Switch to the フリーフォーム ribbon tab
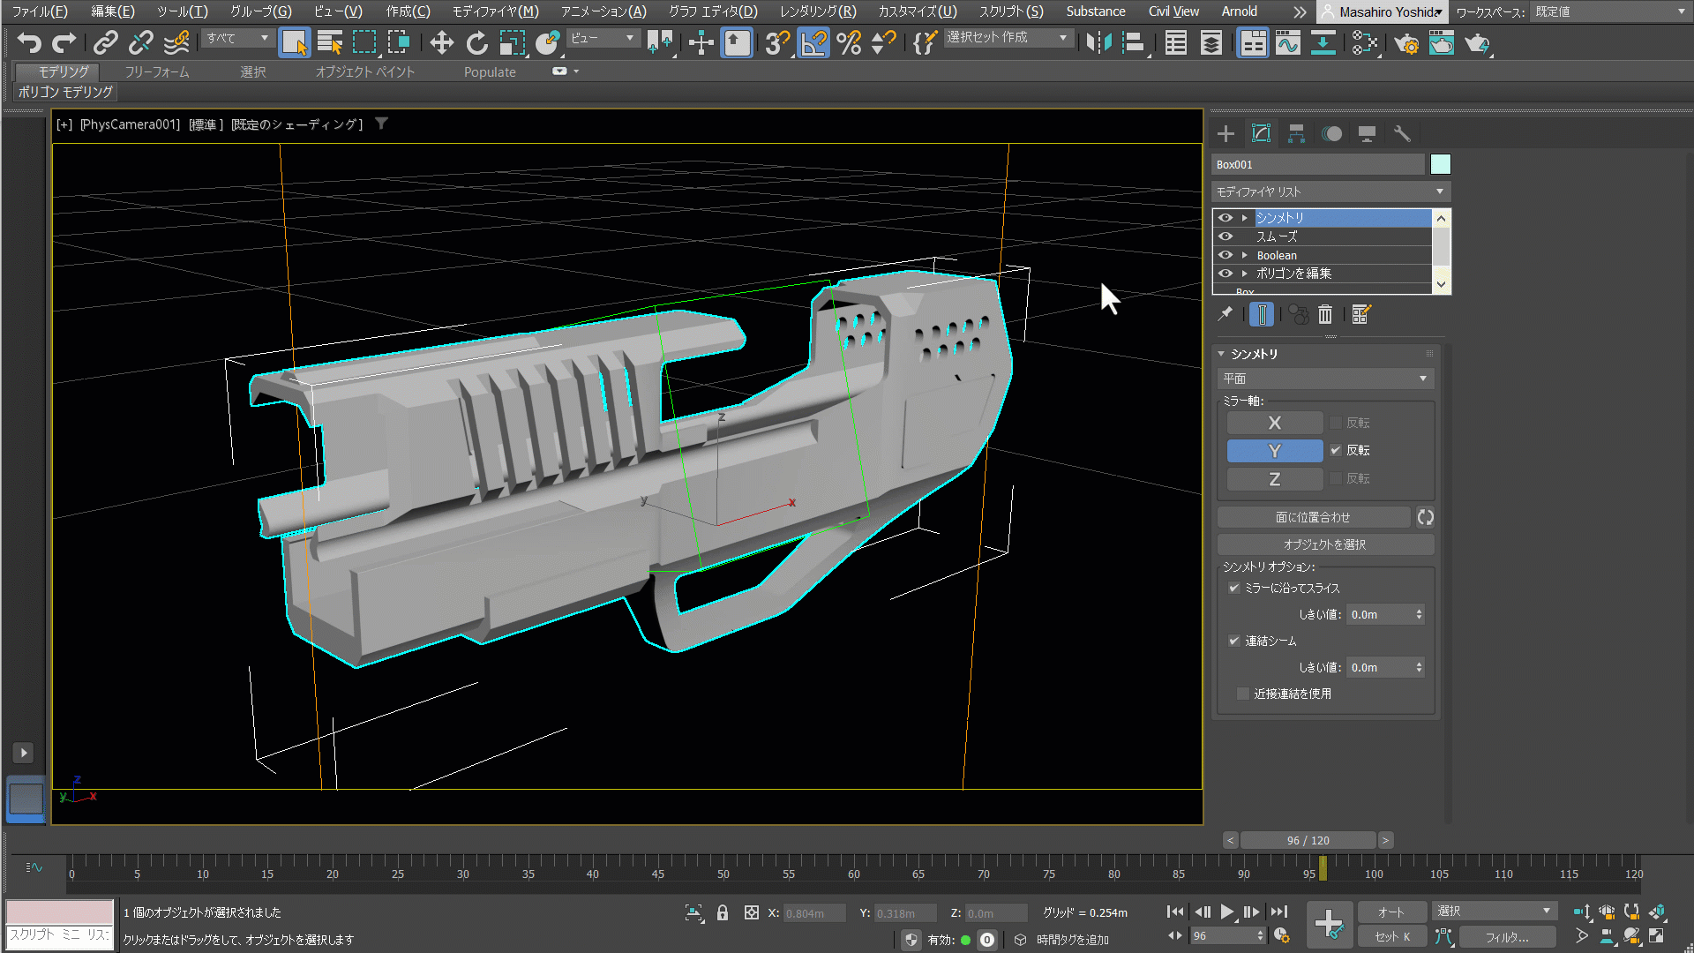This screenshot has width=1694, height=953. [x=156, y=72]
